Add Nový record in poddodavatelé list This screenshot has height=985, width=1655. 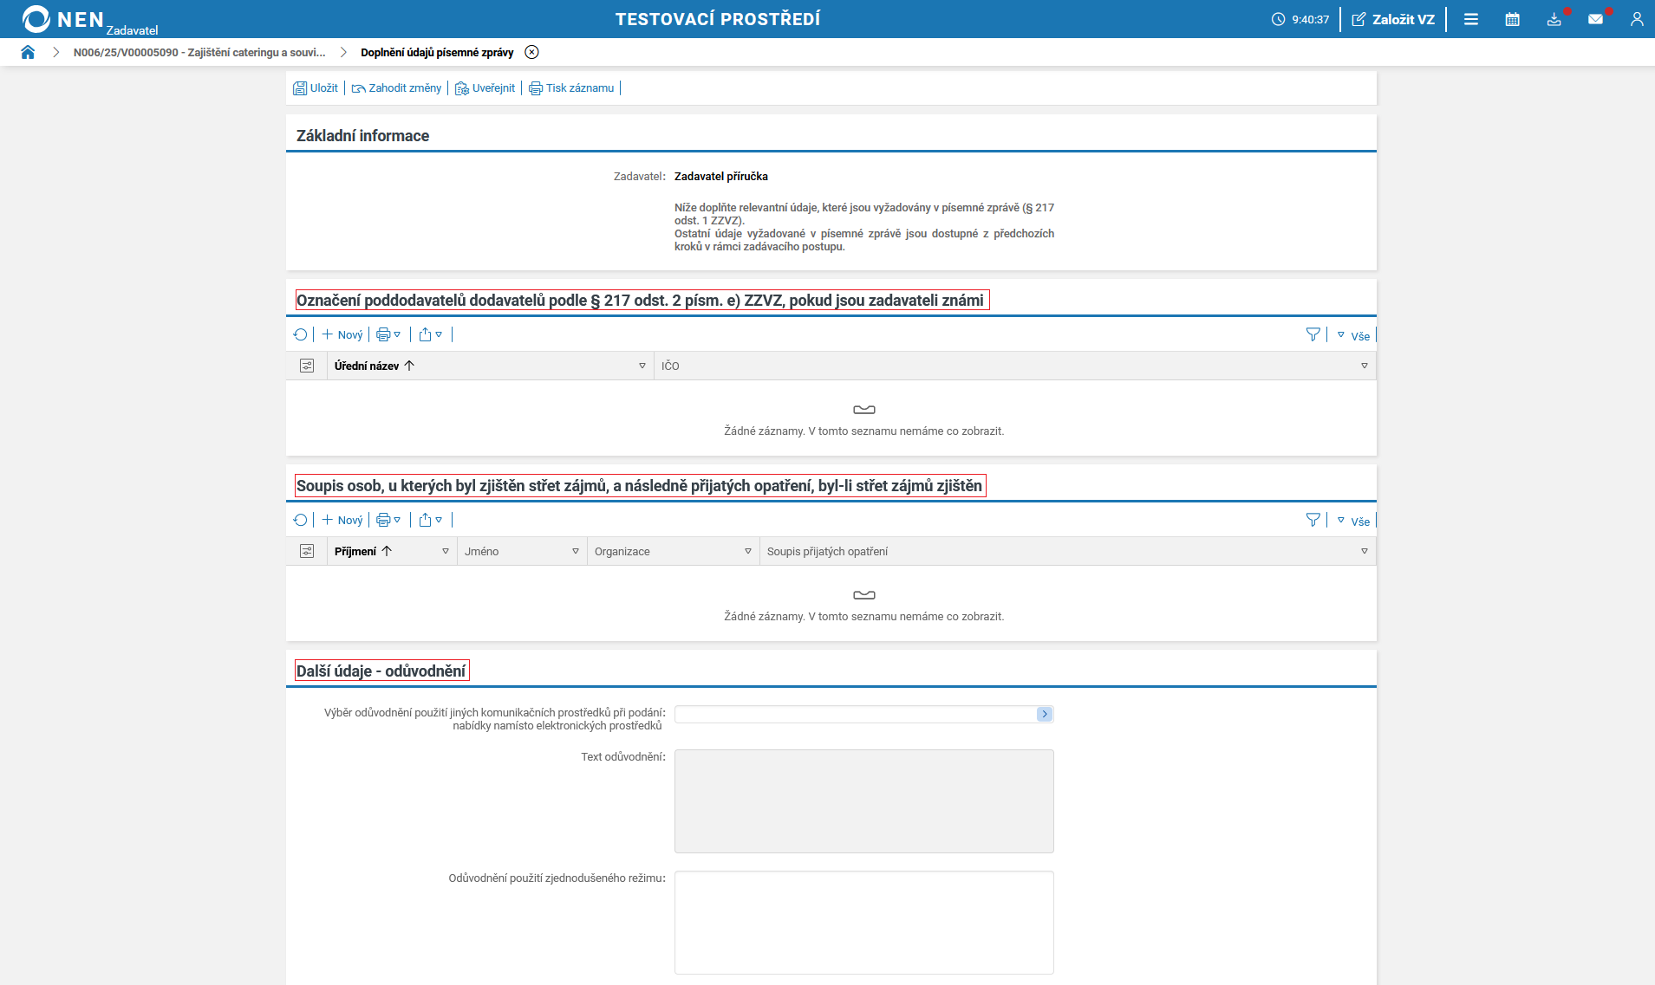coord(342,334)
